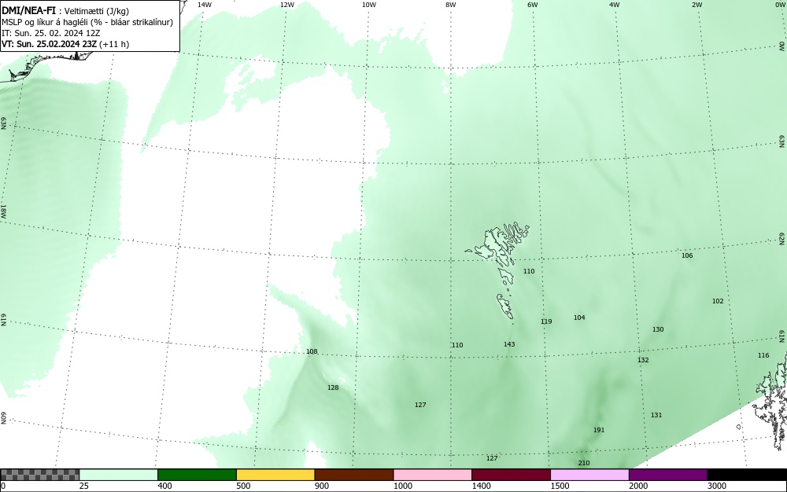The height and width of the screenshot is (492, 787).
Task: Click the map value 119
Action: [x=546, y=321]
